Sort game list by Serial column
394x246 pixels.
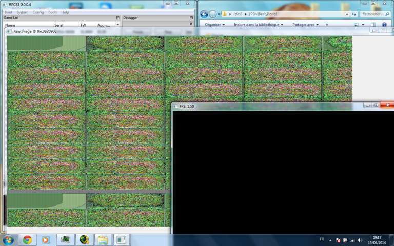point(58,25)
